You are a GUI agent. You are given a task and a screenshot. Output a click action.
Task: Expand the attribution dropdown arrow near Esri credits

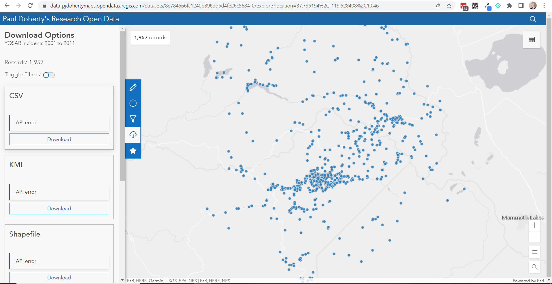pyautogui.click(x=122, y=280)
